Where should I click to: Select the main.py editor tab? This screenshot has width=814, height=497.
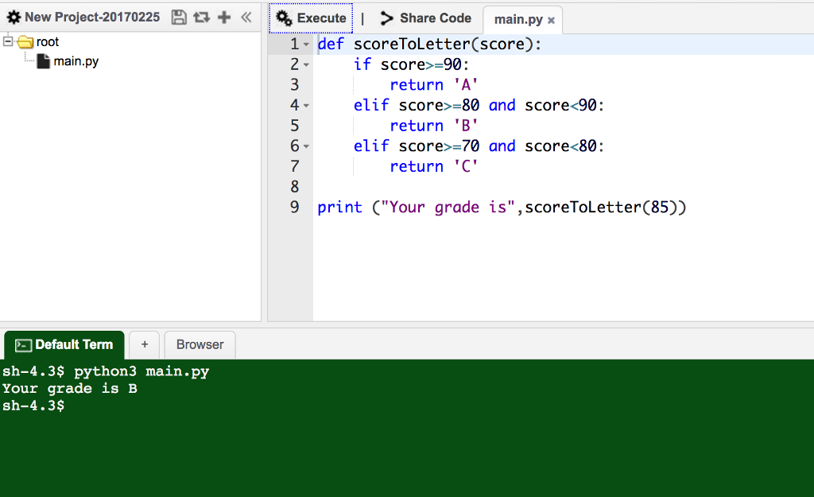click(x=517, y=19)
